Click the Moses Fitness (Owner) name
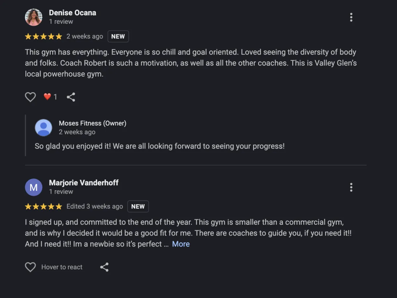Image resolution: width=397 pixels, height=298 pixels. (92, 123)
